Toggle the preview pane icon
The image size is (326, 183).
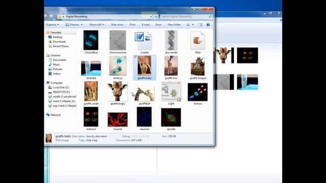200,25
